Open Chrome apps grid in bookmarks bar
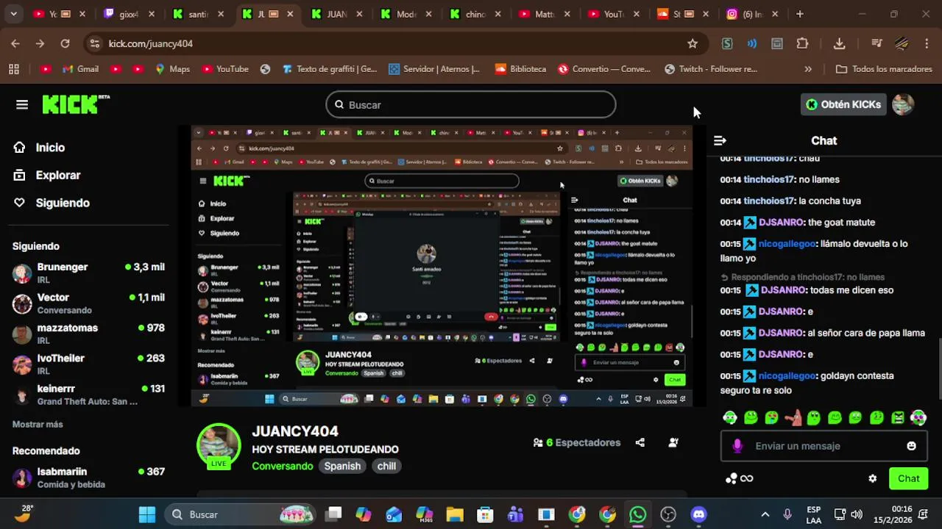 coord(14,69)
